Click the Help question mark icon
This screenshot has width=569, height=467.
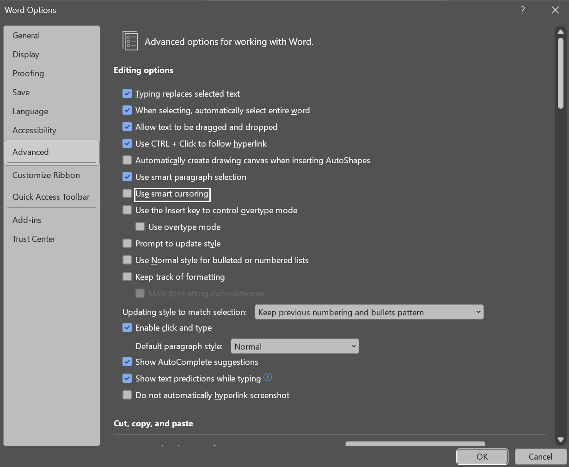pos(523,10)
